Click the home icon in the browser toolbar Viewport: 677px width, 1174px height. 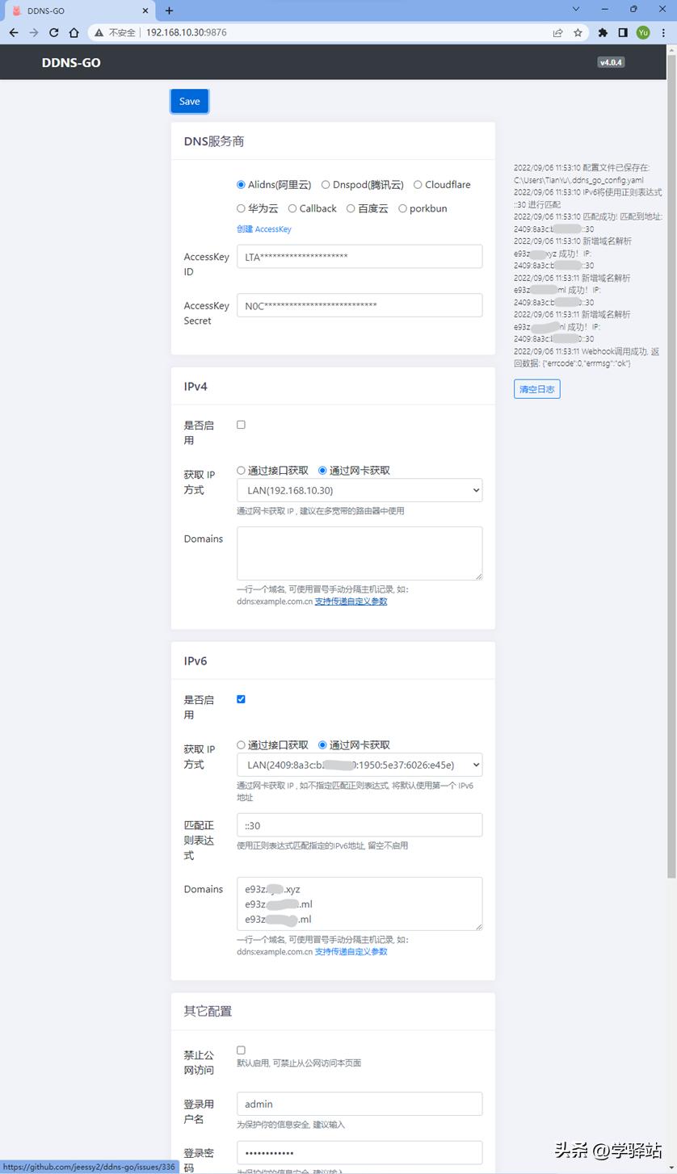coord(73,34)
